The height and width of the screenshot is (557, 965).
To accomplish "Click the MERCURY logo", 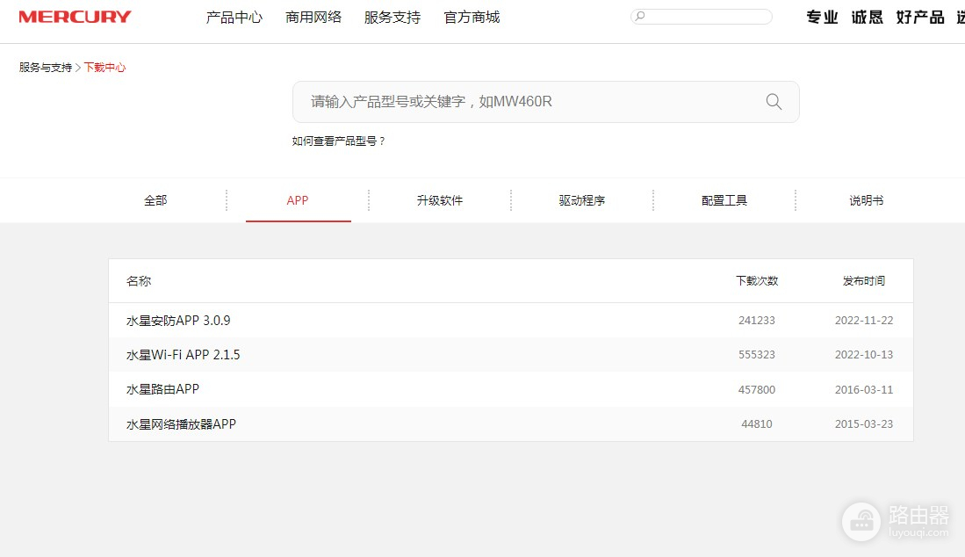I will (x=75, y=15).
